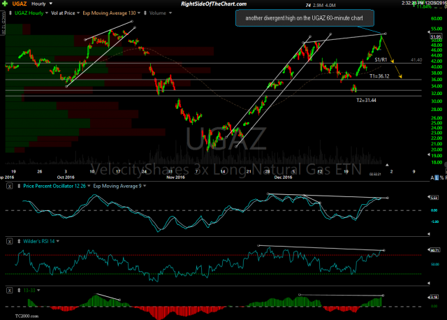447x320 pixels.
Task: Click the S1/R1 level label
Action: [381, 61]
